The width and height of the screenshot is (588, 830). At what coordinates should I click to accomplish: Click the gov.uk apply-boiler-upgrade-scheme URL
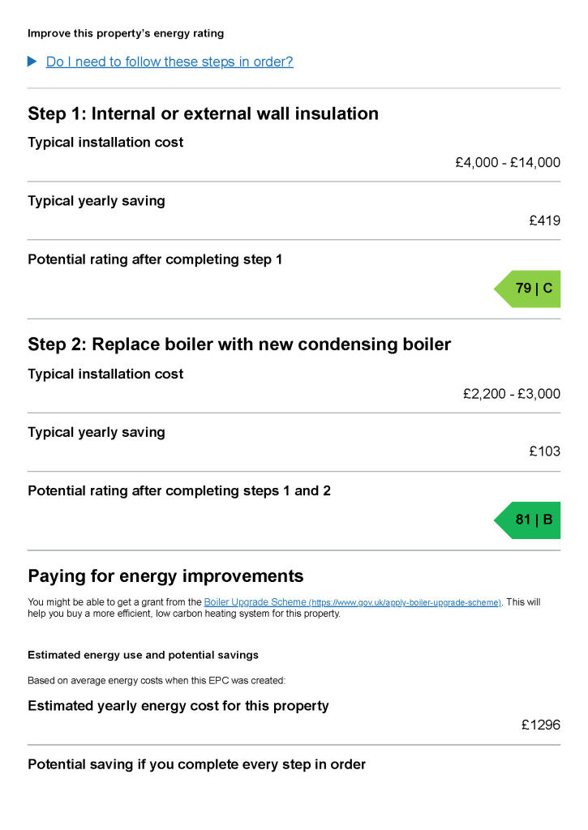click(x=405, y=603)
